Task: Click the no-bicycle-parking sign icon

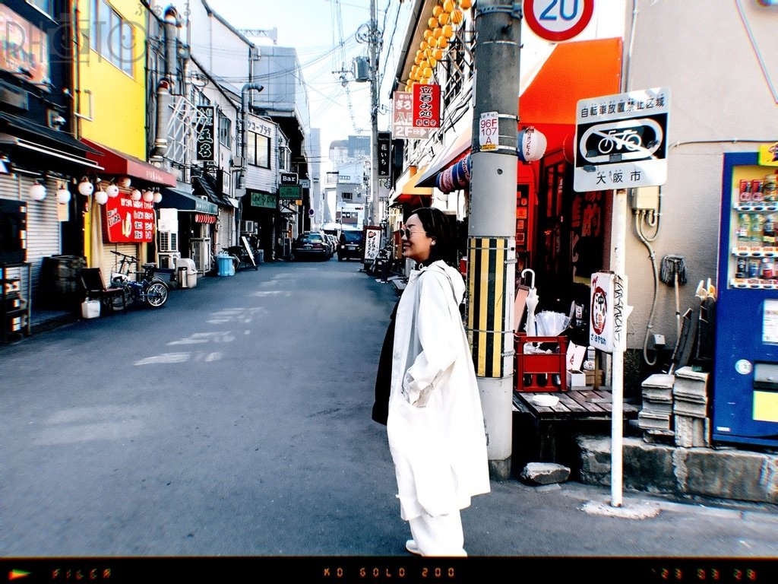Action: pos(619,141)
